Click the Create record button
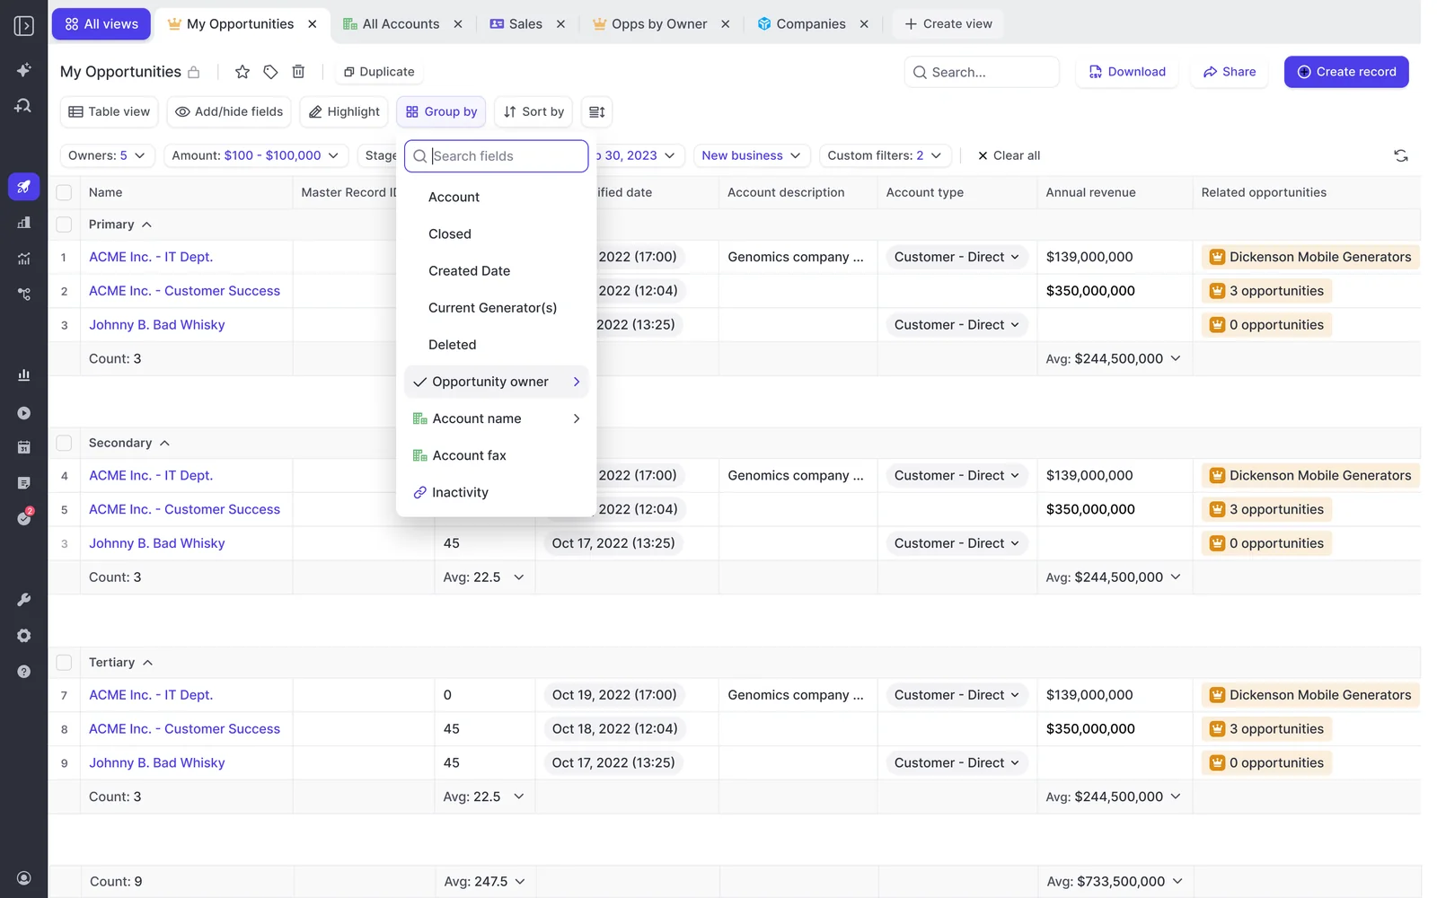 [1346, 72]
